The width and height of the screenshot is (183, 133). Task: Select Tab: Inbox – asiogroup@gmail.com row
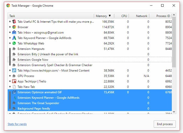pos(90,33)
